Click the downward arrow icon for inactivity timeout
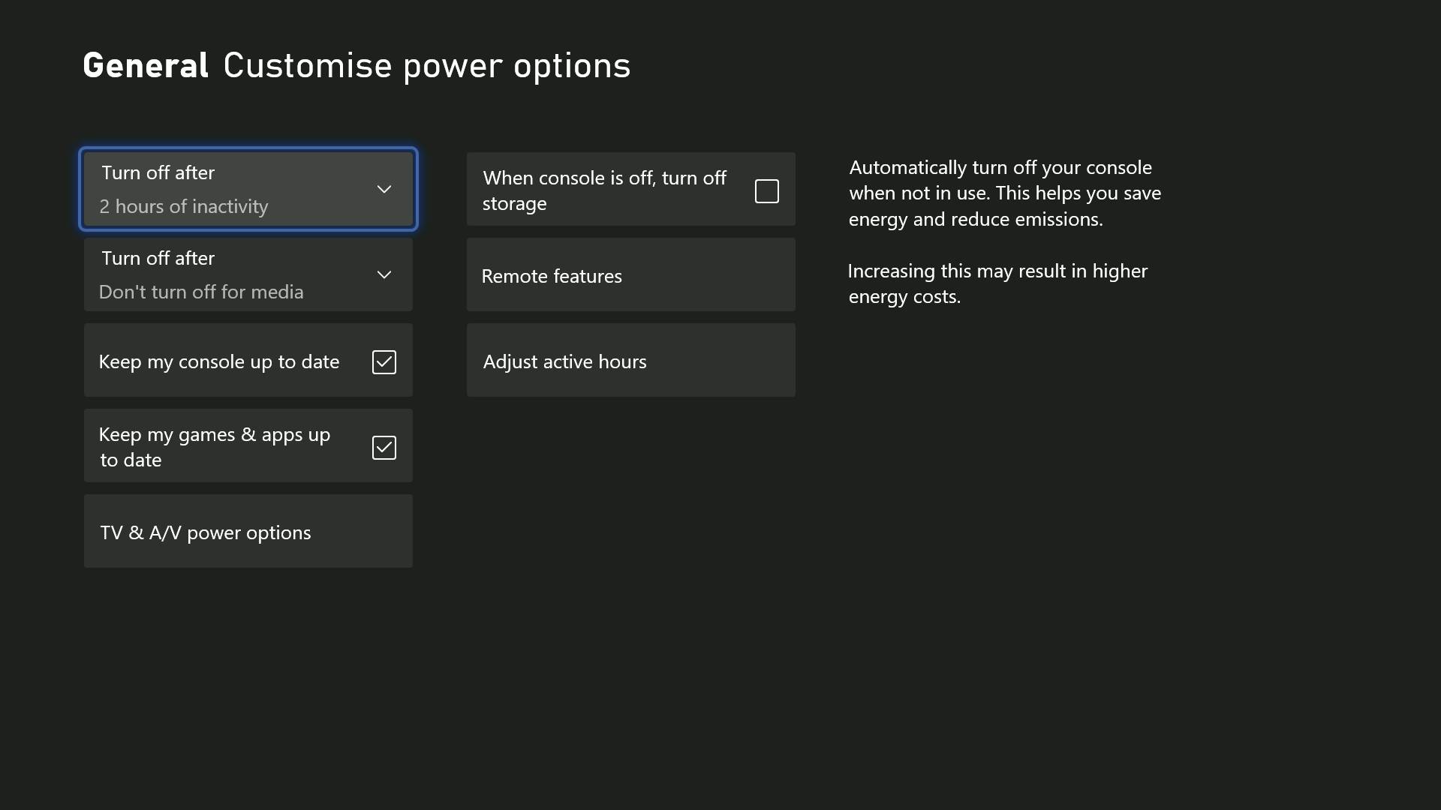This screenshot has width=1441, height=810. click(x=384, y=189)
